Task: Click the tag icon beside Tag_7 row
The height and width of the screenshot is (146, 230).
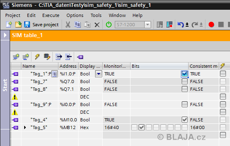Action: 15,81
